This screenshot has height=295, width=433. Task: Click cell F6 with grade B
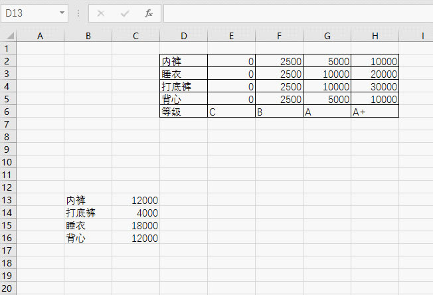[279, 112]
